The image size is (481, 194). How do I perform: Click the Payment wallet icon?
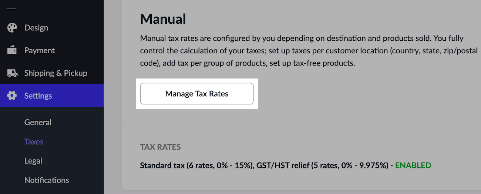(x=12, y=50)
